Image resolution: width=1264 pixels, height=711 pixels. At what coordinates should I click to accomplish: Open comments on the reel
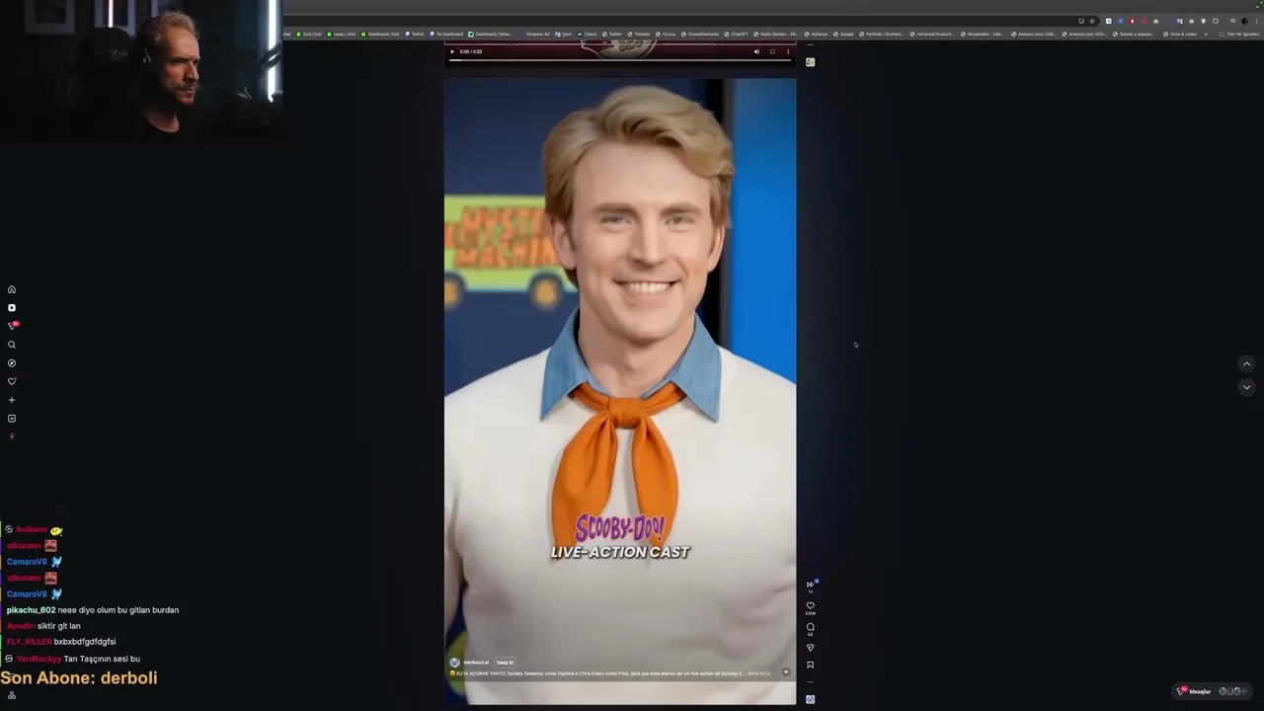(810, 626)
